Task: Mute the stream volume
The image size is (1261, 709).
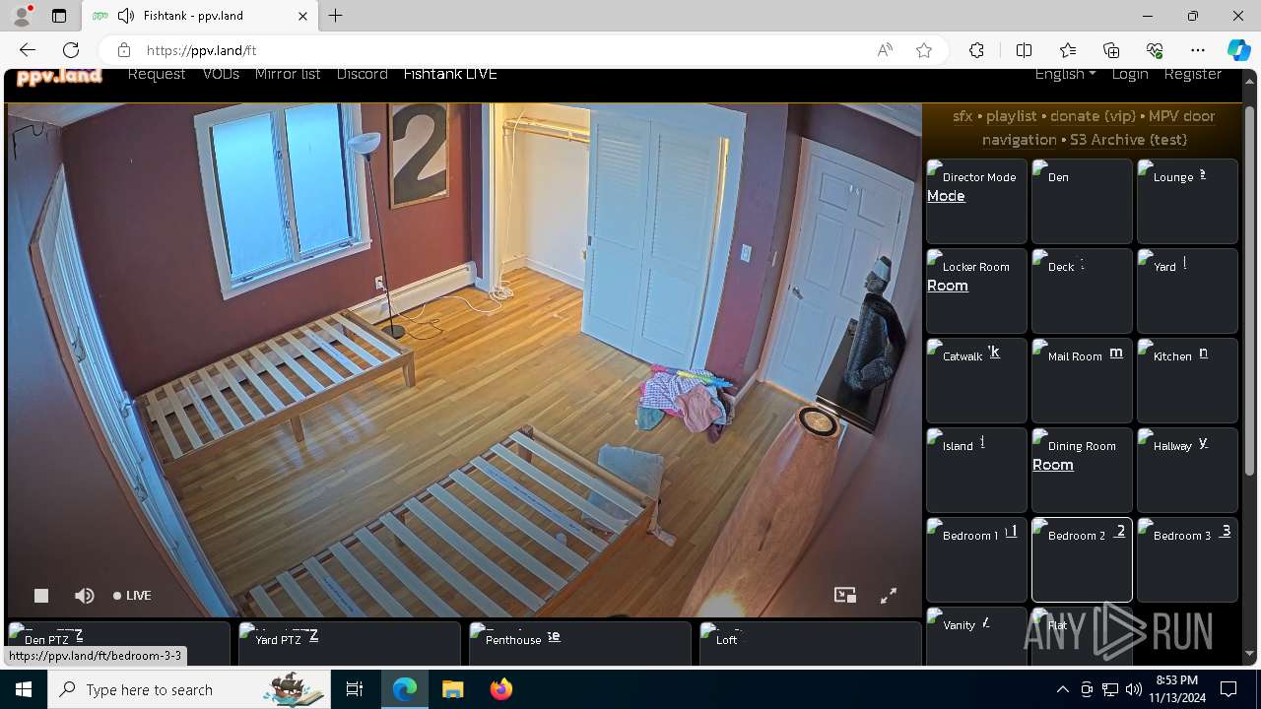Action: point(85,596)
